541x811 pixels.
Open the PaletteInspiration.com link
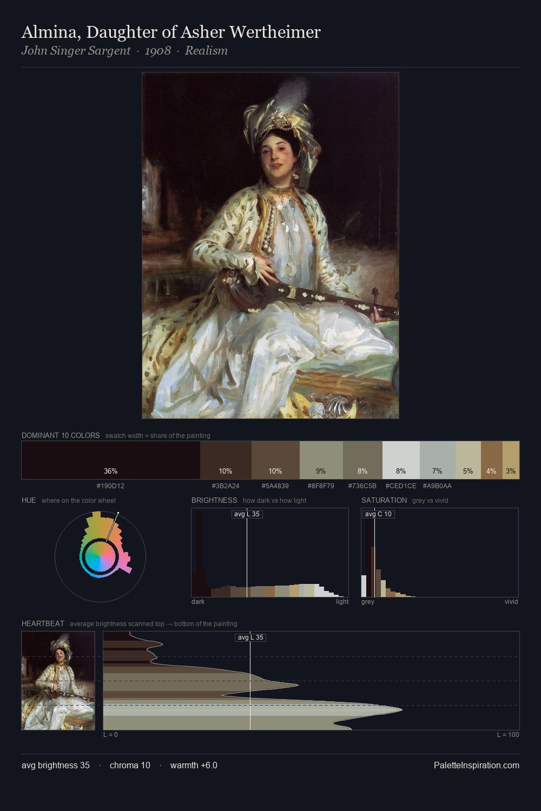477,765
